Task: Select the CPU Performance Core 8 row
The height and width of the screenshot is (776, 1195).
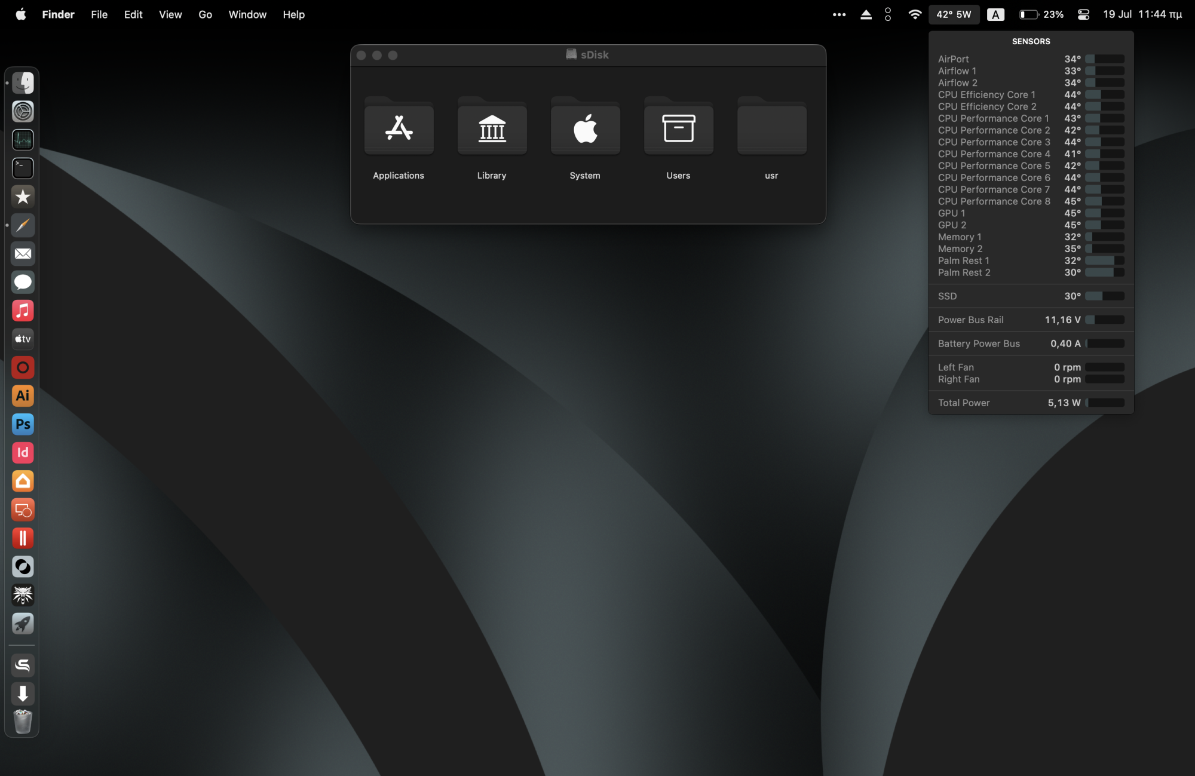Action: [x=1031, y=201]
